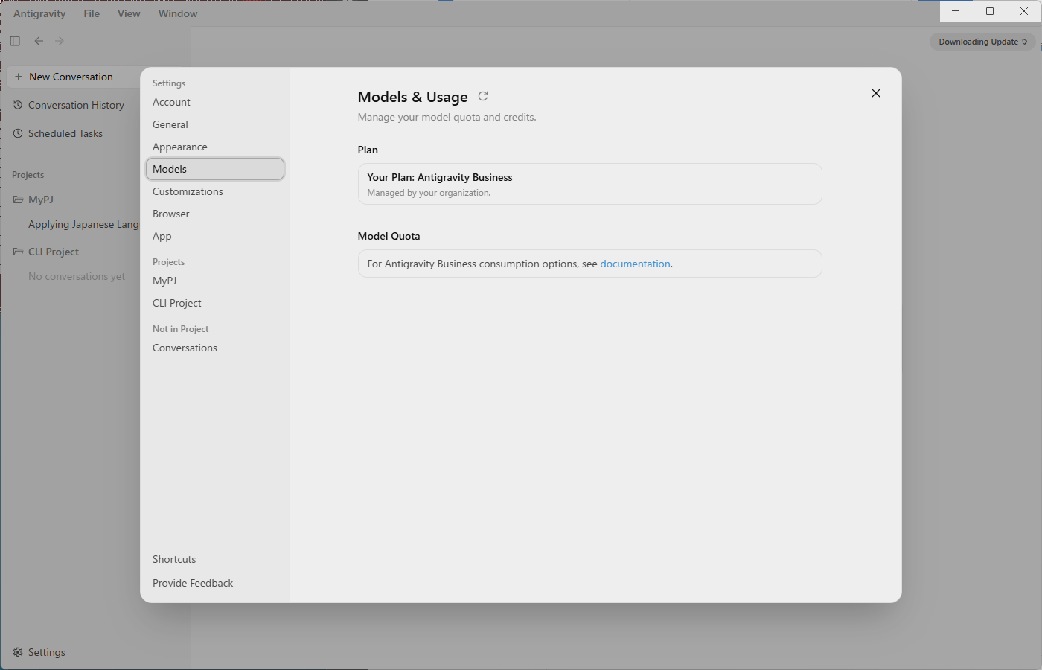Maximize the Antigravity window
The image size is (1042, 670).
990,11
